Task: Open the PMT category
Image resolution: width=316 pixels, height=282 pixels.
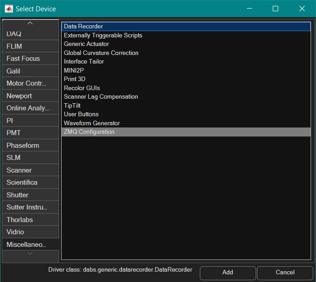Action: (31, 133)
